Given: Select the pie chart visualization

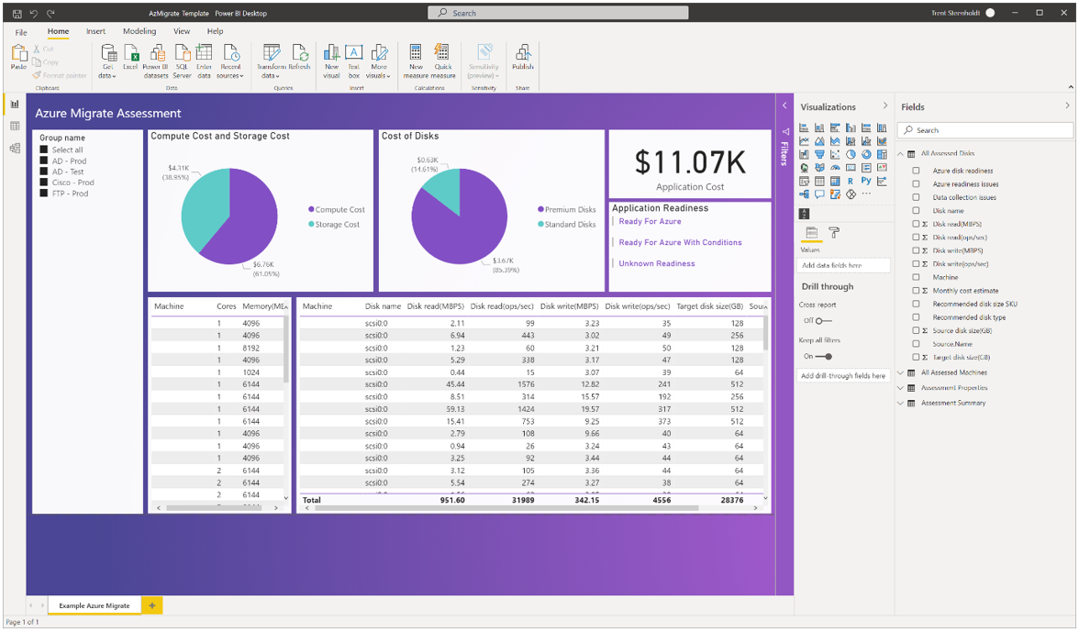Looking at the screenshot, I should pos(851,154).
